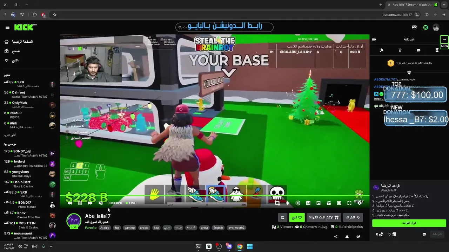Toggle picture-in-picture mode icon
Screen dimensions: 449x252
point(319,203)
